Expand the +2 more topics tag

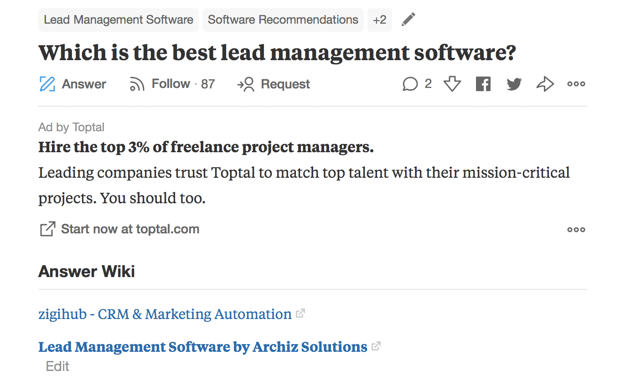click(x=380, y=20)
